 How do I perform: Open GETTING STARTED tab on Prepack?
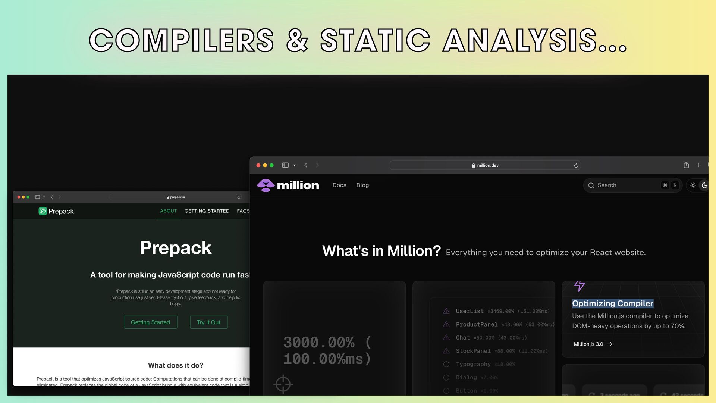(207, 211)
